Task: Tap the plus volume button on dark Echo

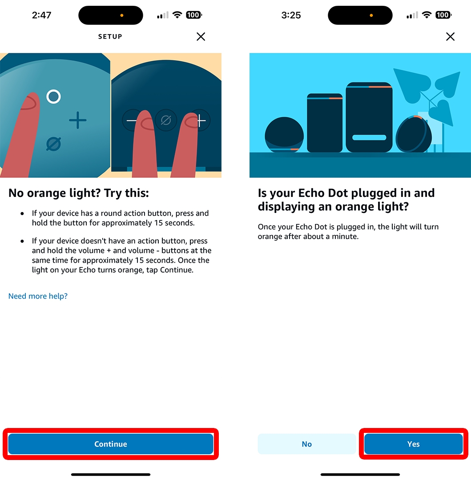Action: coord(201,120)
